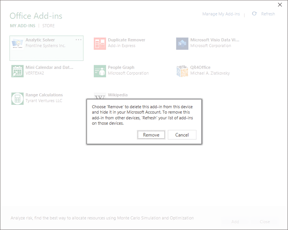The image size is (288, 230).
Task: Click the Wikipedia add-in icon
Action: tap(100, 96)
